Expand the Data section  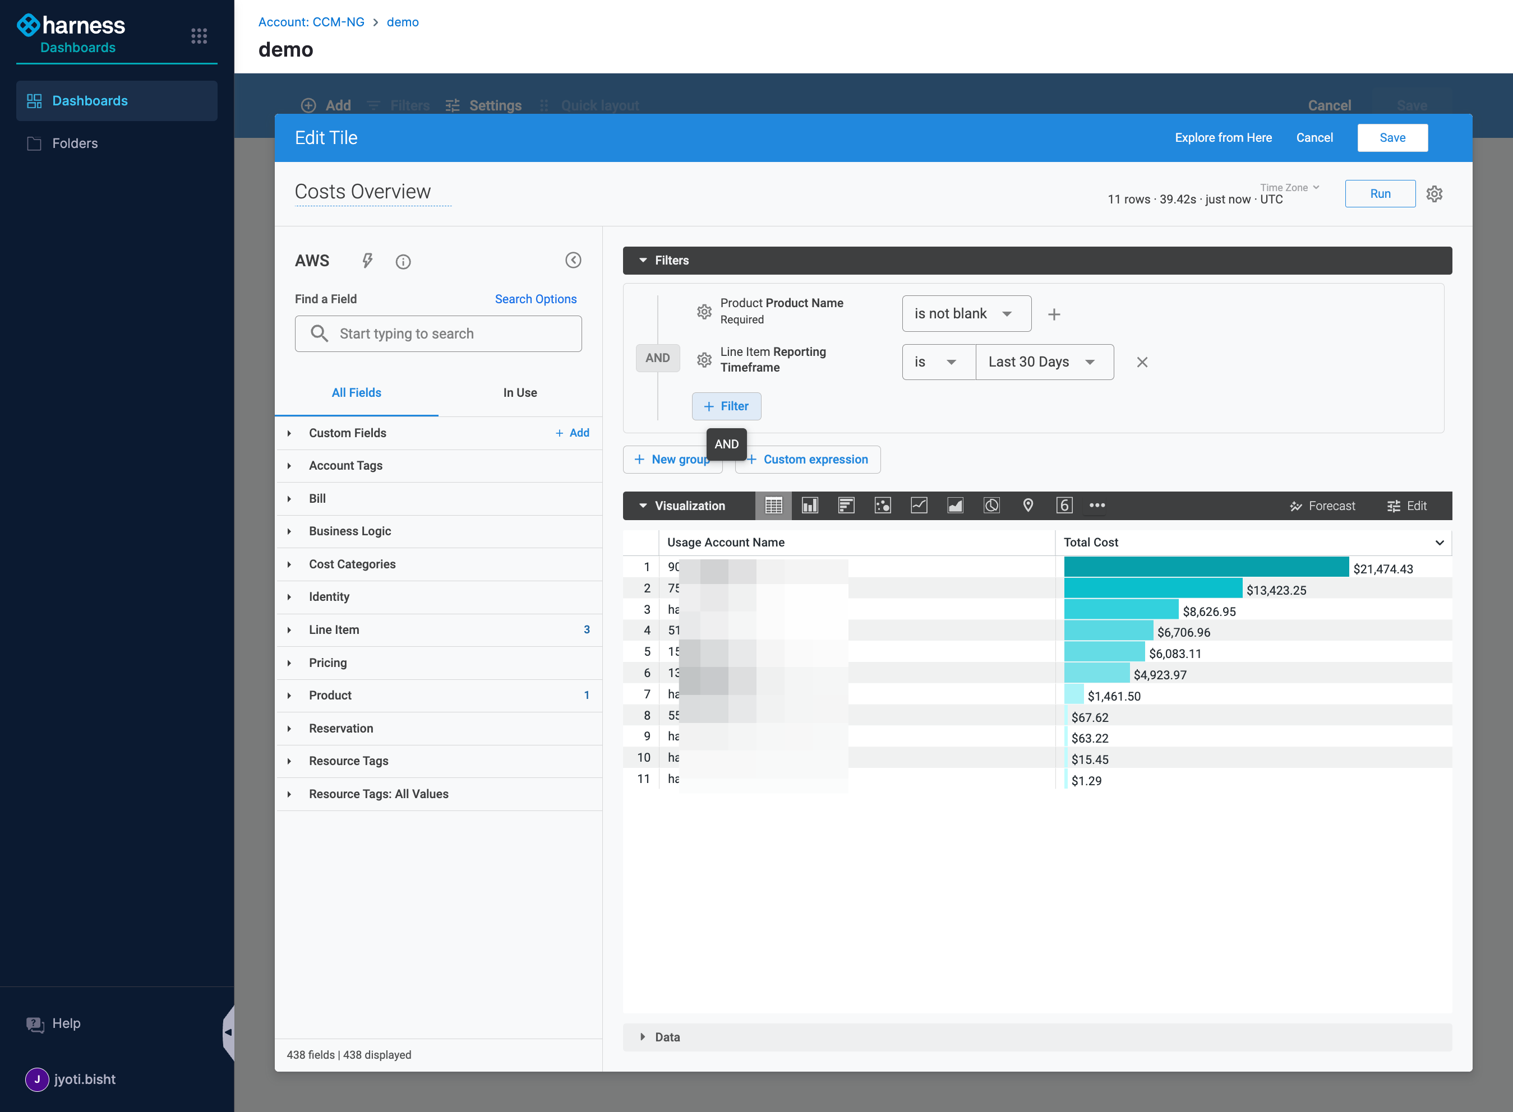tap(1037, 1037)
